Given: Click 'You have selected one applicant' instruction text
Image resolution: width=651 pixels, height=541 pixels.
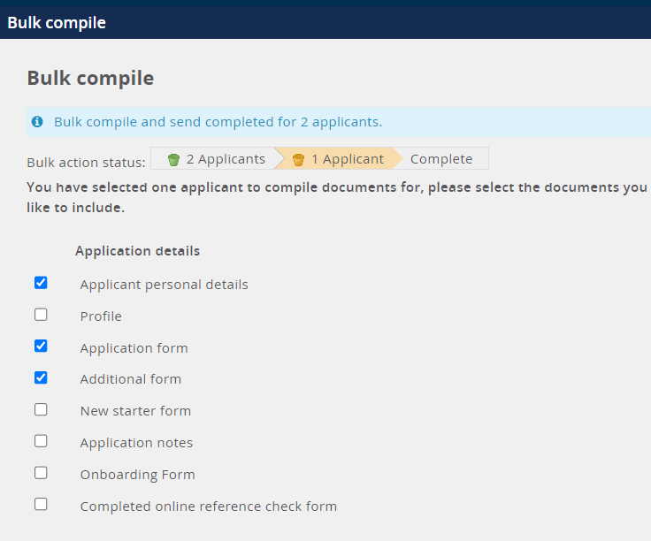Looking at the screenshot, I should click(337, 197).
